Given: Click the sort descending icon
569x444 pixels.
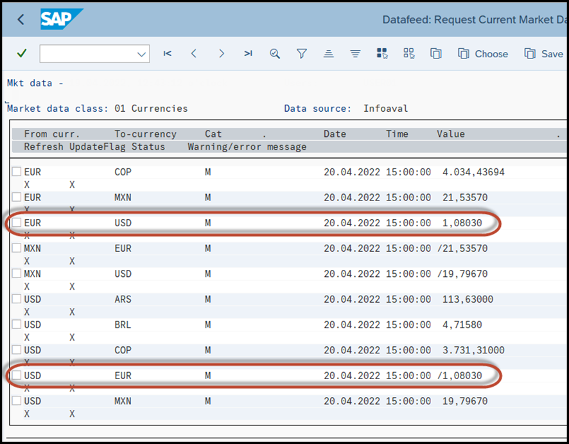Looking at the screenshot, I should click(x=355, y=54).
